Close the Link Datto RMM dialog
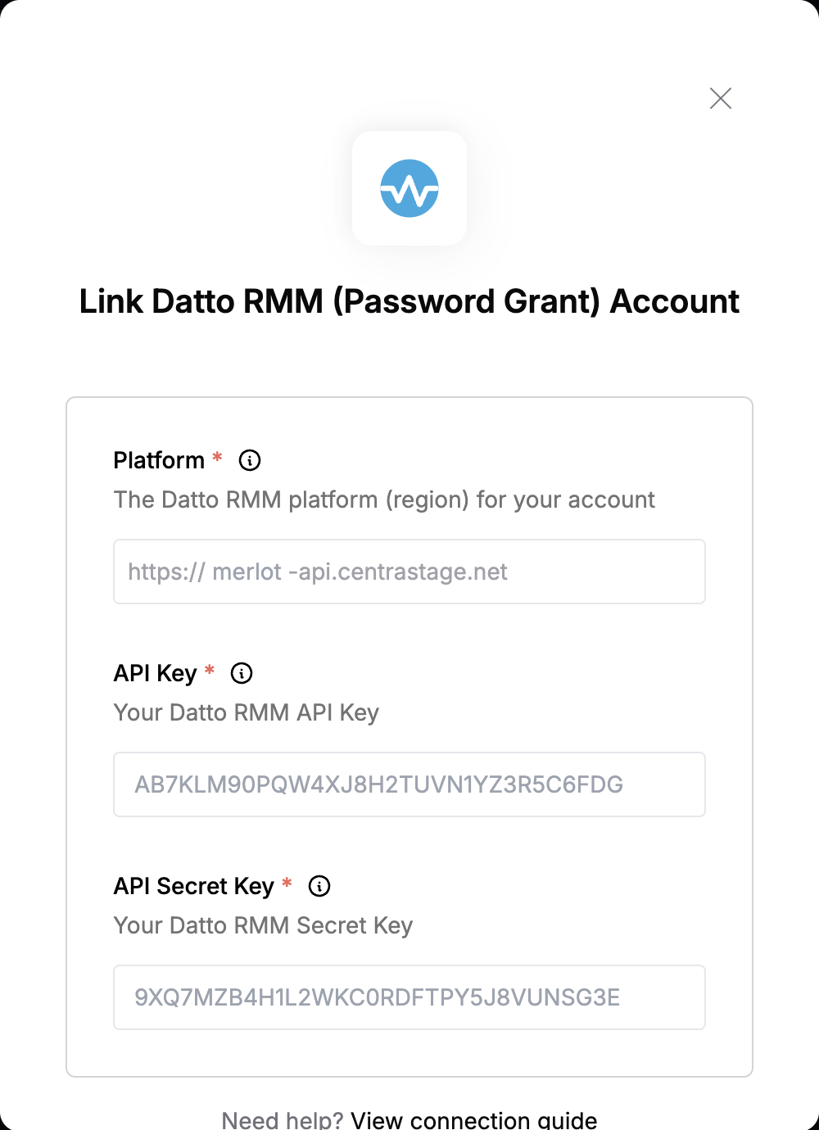The height and width of the screenshot is (1130, 819). pos(721,98)
